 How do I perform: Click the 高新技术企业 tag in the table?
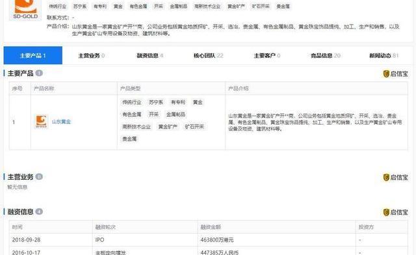[136, 127]
